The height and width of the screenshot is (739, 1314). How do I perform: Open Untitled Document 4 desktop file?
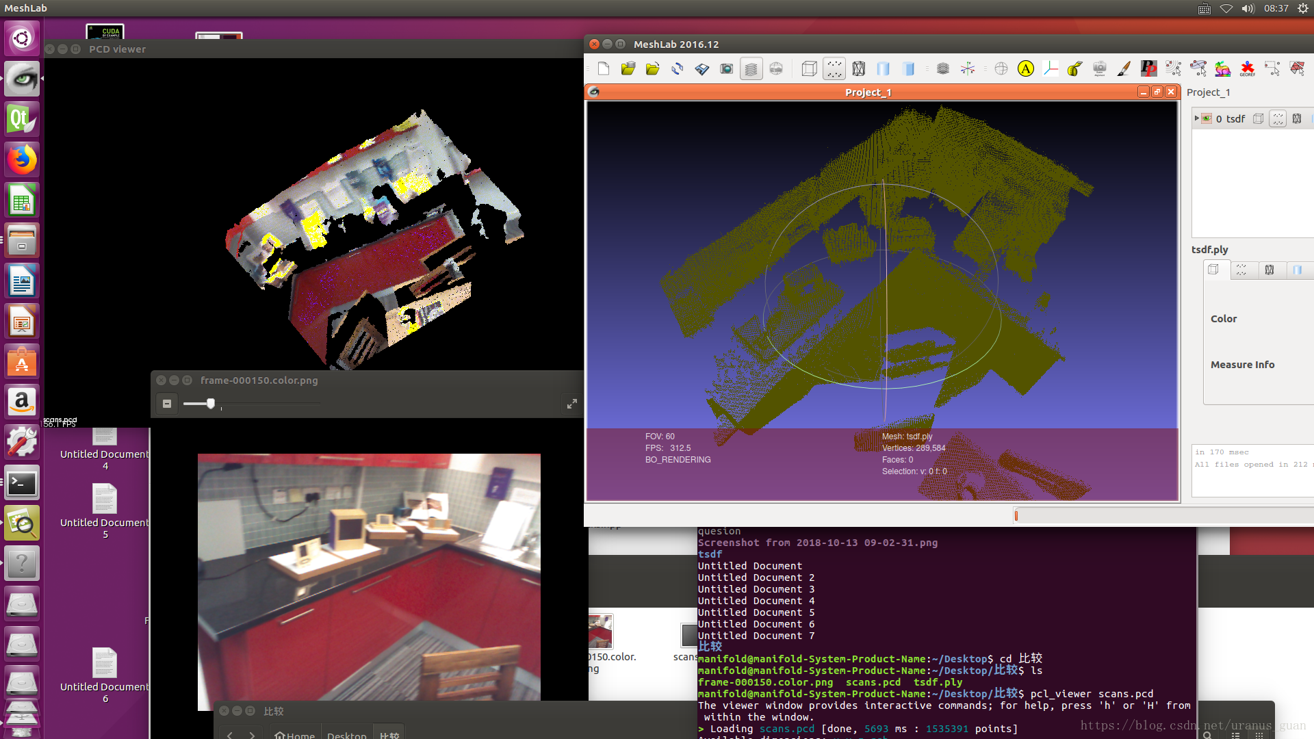(x=105, y=448)
